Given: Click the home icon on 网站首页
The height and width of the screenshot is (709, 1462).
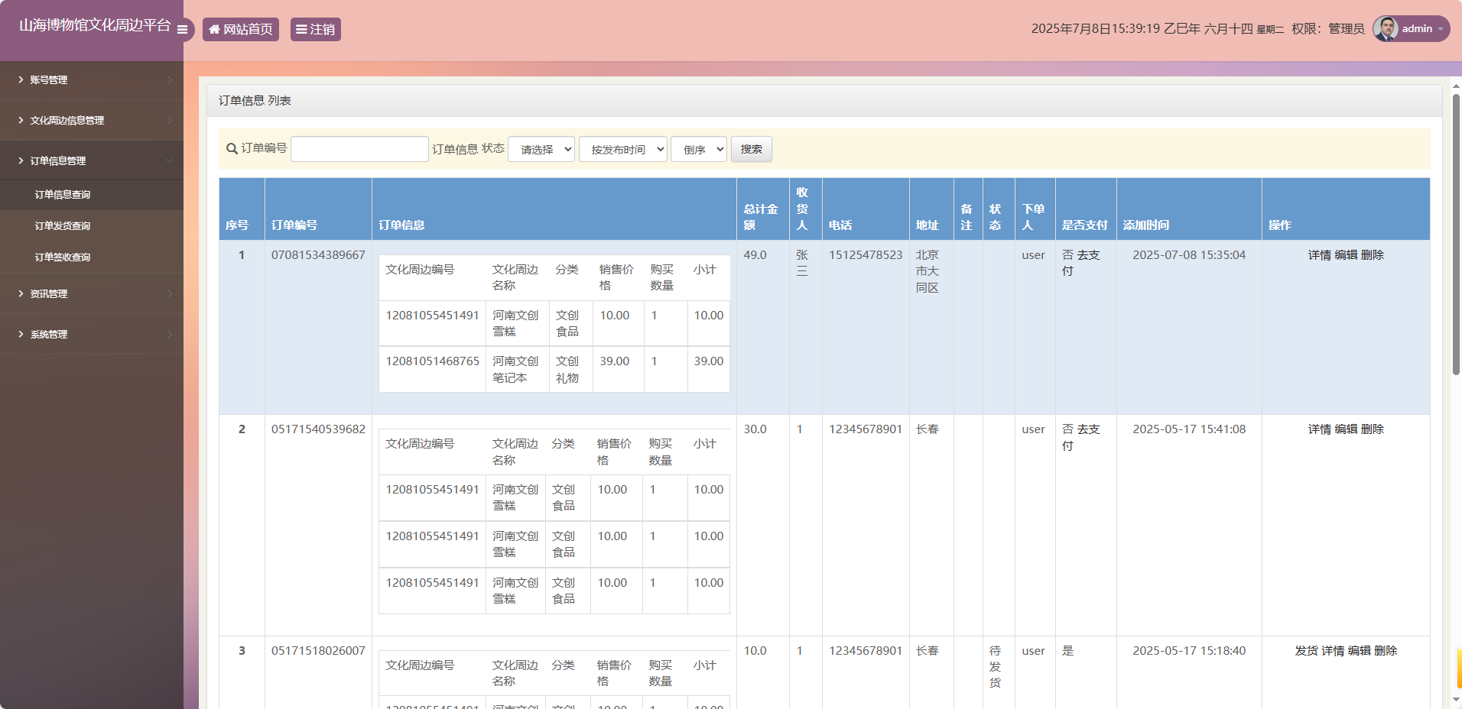Looking at the screenshot, I should pyautogui.click(x=214, y=29).
